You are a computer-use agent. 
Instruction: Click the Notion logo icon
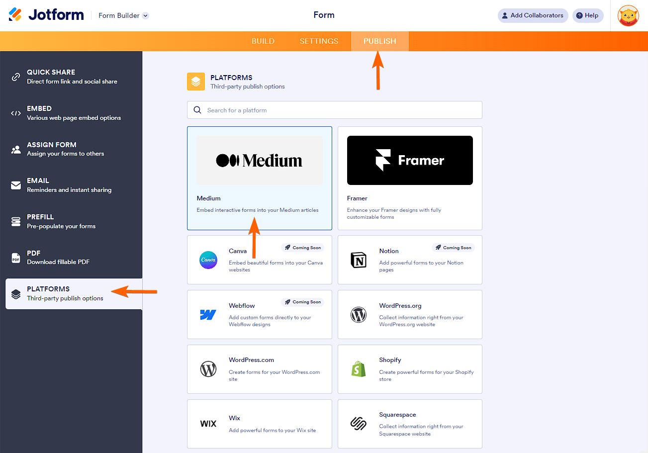coord(359,260)
